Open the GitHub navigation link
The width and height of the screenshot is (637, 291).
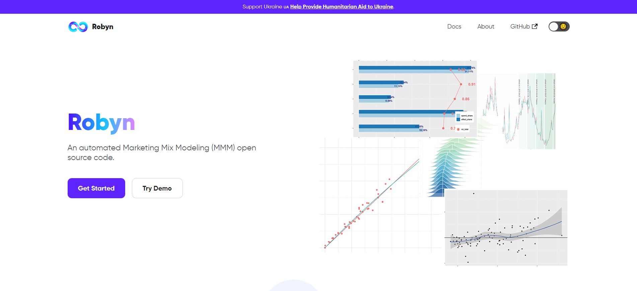(524, 26)
